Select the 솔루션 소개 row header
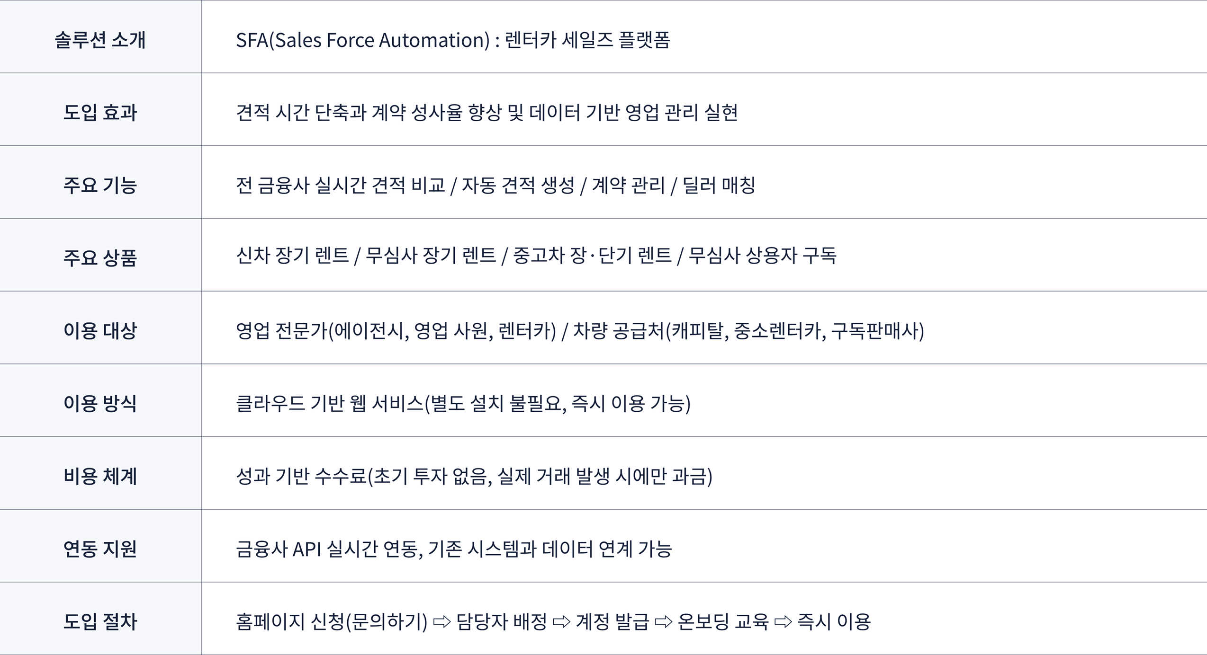This screenshot has height=655, width=1207. pyautogui.click(x=100, y=40)
